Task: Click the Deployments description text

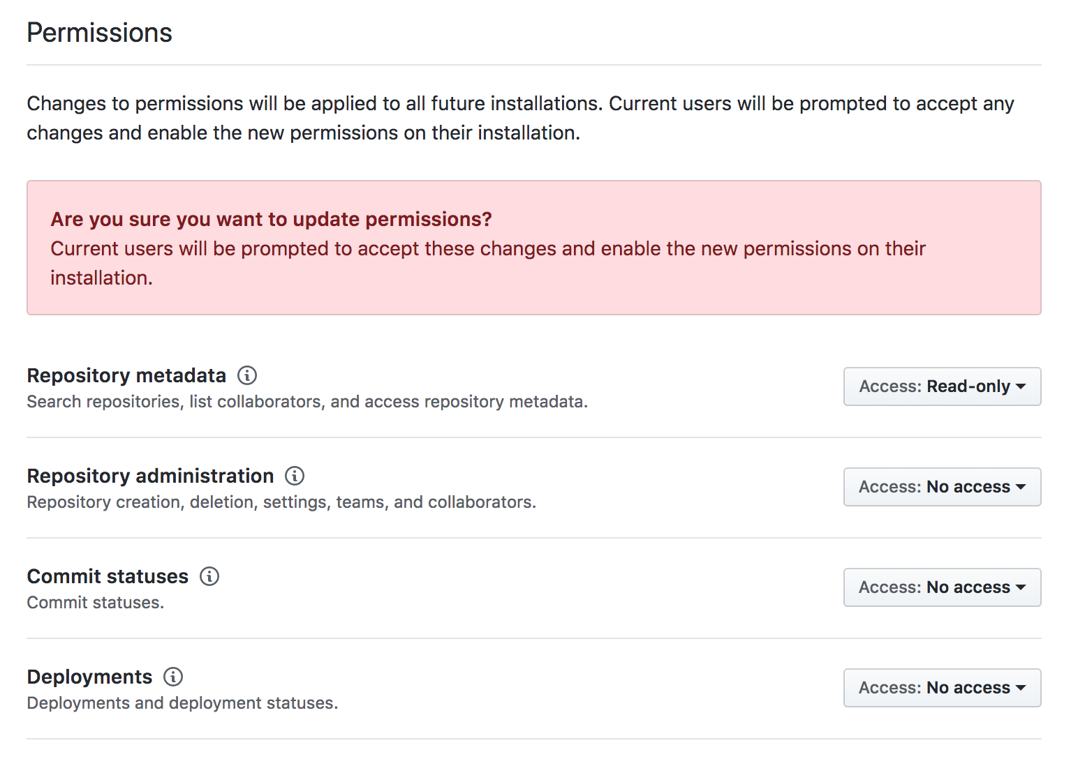Action: (x=182, y=702)
